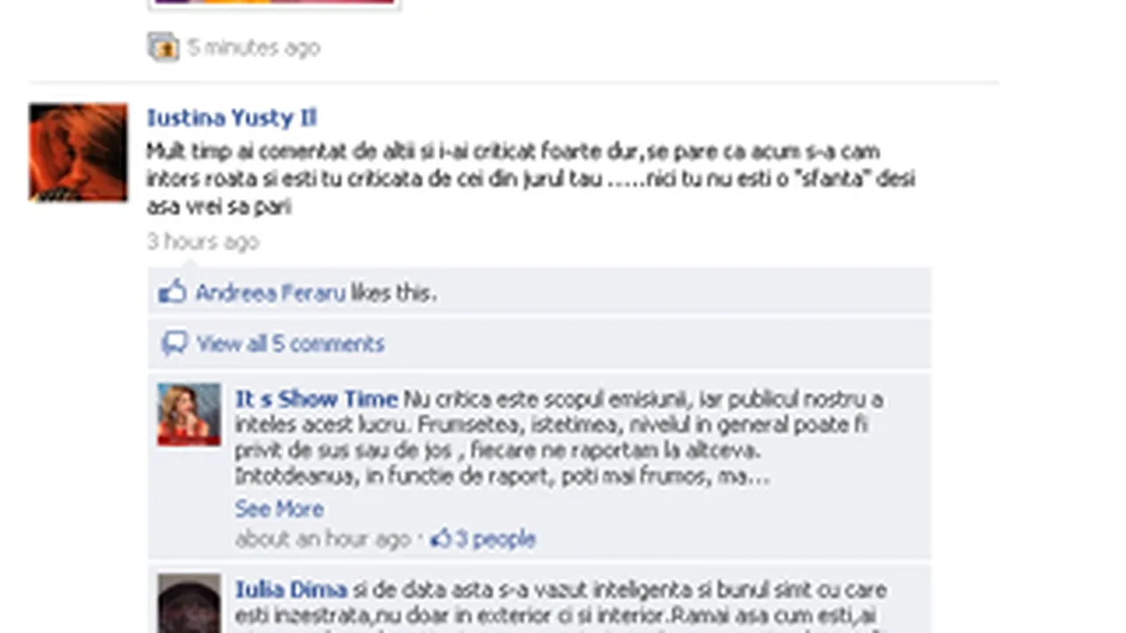The width and height of the screenshot is (1126, 633).
Task: Click the thumbs-up icon beside Andreea Feraru
Action: point(172,292)
